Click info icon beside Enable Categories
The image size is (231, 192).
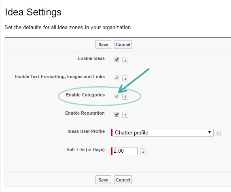[x=125, y=96]
